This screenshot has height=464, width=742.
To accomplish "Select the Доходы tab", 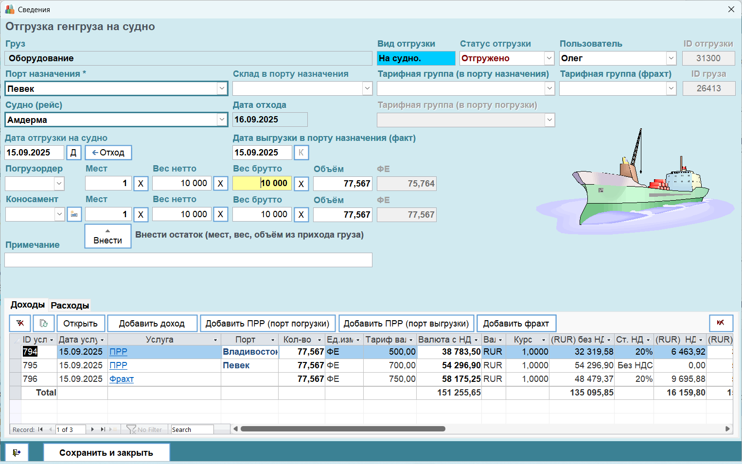I will tap(28, 305).
